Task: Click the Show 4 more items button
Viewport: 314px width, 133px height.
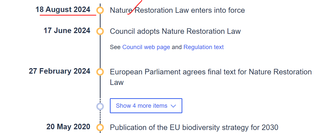Action: 146,106
